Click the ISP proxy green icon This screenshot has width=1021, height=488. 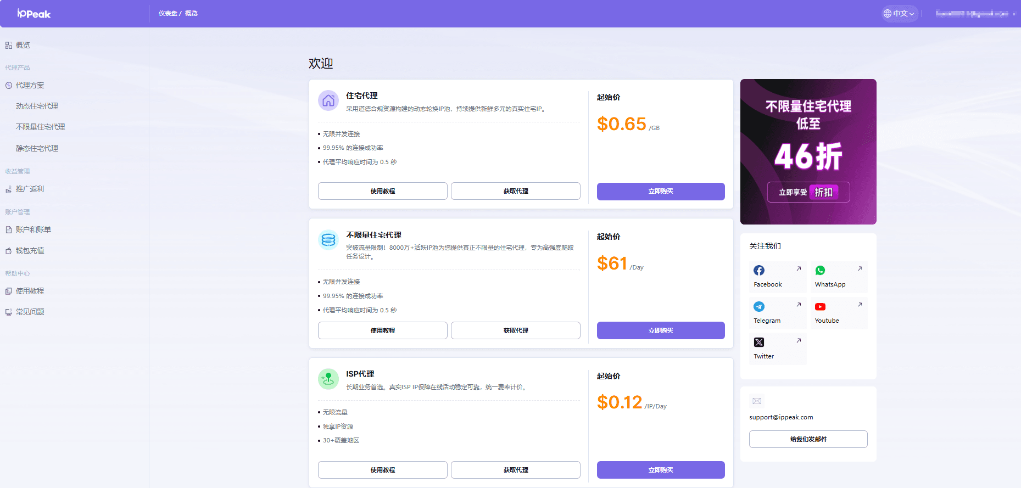click(328, 379)
